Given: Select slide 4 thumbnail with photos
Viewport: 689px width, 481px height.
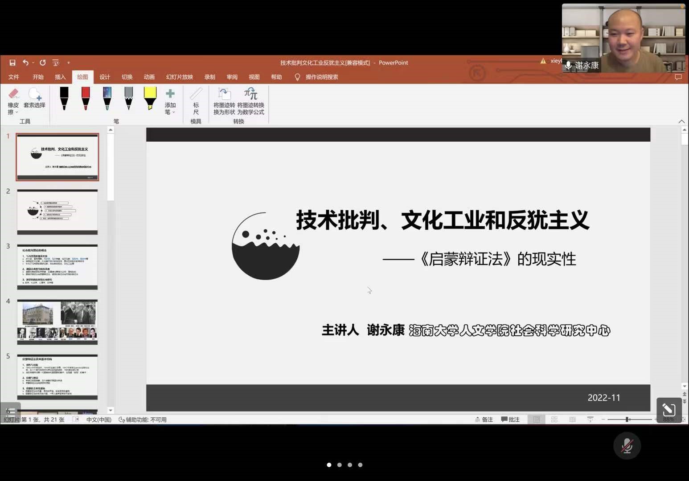Looking at the screenshot, I should tap(57, 322).
